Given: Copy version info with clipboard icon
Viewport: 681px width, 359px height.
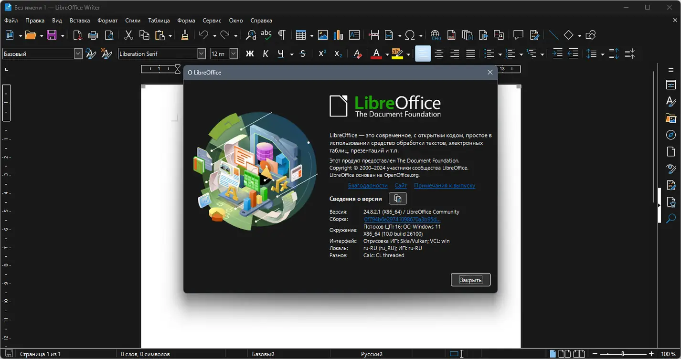Looking at the screenshot, I should point(398,199).
